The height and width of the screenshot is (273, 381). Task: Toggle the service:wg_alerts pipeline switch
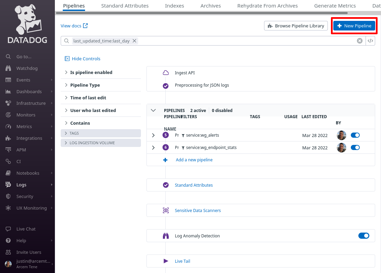point(355,135)
